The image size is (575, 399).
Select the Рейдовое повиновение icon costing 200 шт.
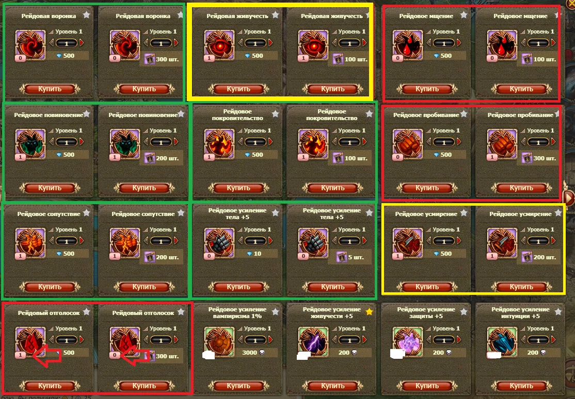(x=125, y=144)
